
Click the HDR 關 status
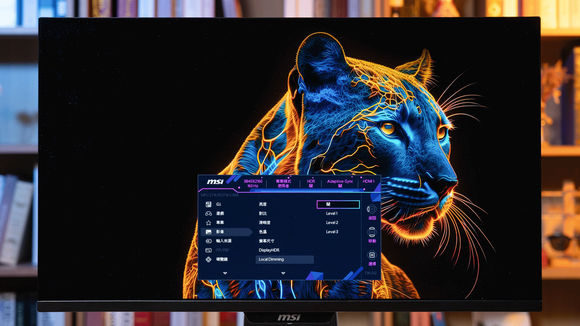[x=311, y=183]
